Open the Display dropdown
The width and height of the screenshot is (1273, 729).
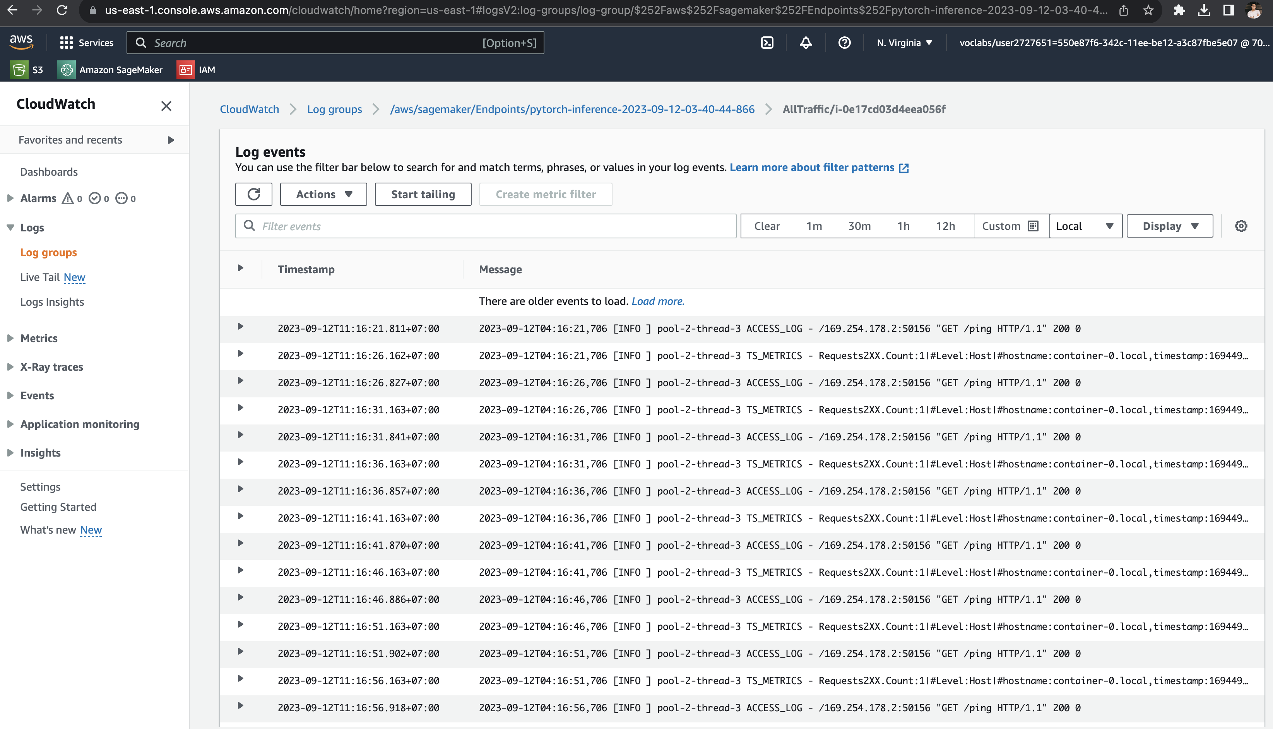(x=1170, y=226)
